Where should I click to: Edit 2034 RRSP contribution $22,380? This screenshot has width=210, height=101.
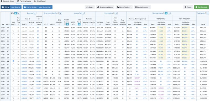[185, 61]
